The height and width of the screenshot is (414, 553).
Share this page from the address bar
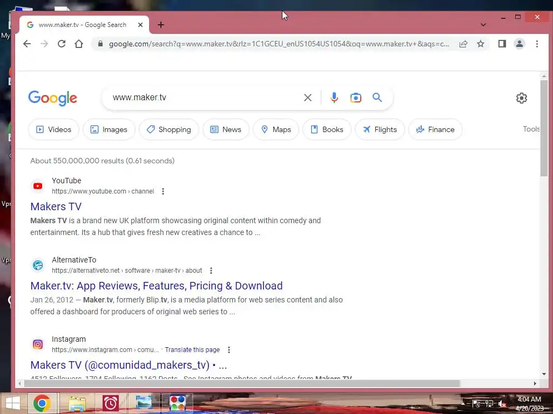[463, 44]
